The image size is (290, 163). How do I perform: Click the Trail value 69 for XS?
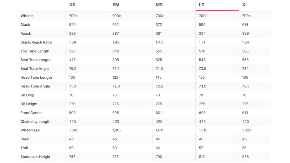tap(71, 148)
